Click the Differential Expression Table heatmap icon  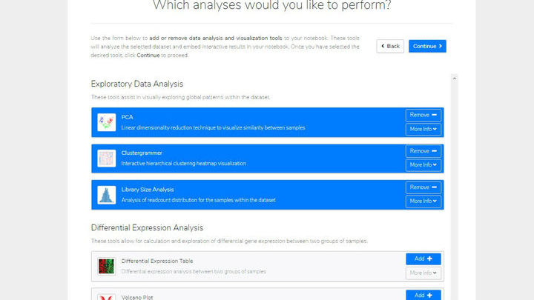tap(106, 267)
